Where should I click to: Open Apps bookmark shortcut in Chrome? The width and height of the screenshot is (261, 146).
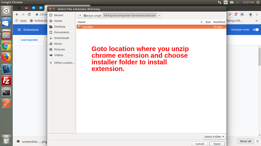tap(21, 21)
